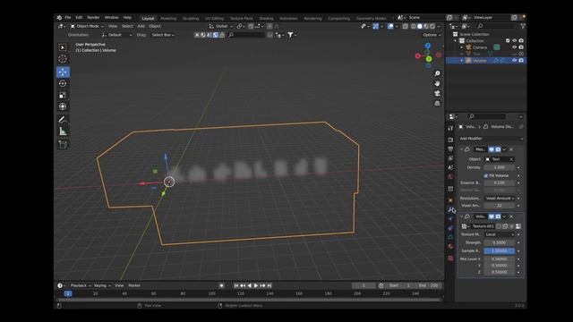The width and height of the screenshot is (573, 322).
Task: Select the Measure ruler tool
Action: pyautogui.click(x=63, y=131)
